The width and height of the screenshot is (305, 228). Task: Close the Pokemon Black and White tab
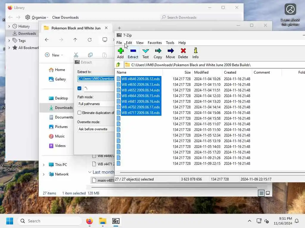106,28
